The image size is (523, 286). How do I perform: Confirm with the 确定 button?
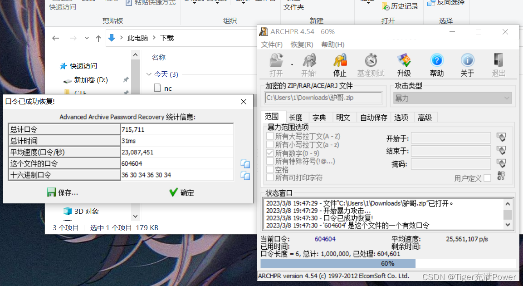pos(181,192)
